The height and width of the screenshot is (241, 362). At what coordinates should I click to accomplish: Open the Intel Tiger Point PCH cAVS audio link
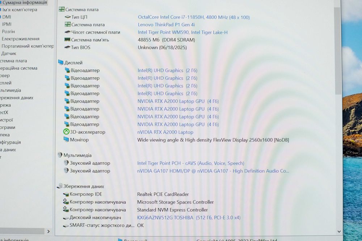191,163
